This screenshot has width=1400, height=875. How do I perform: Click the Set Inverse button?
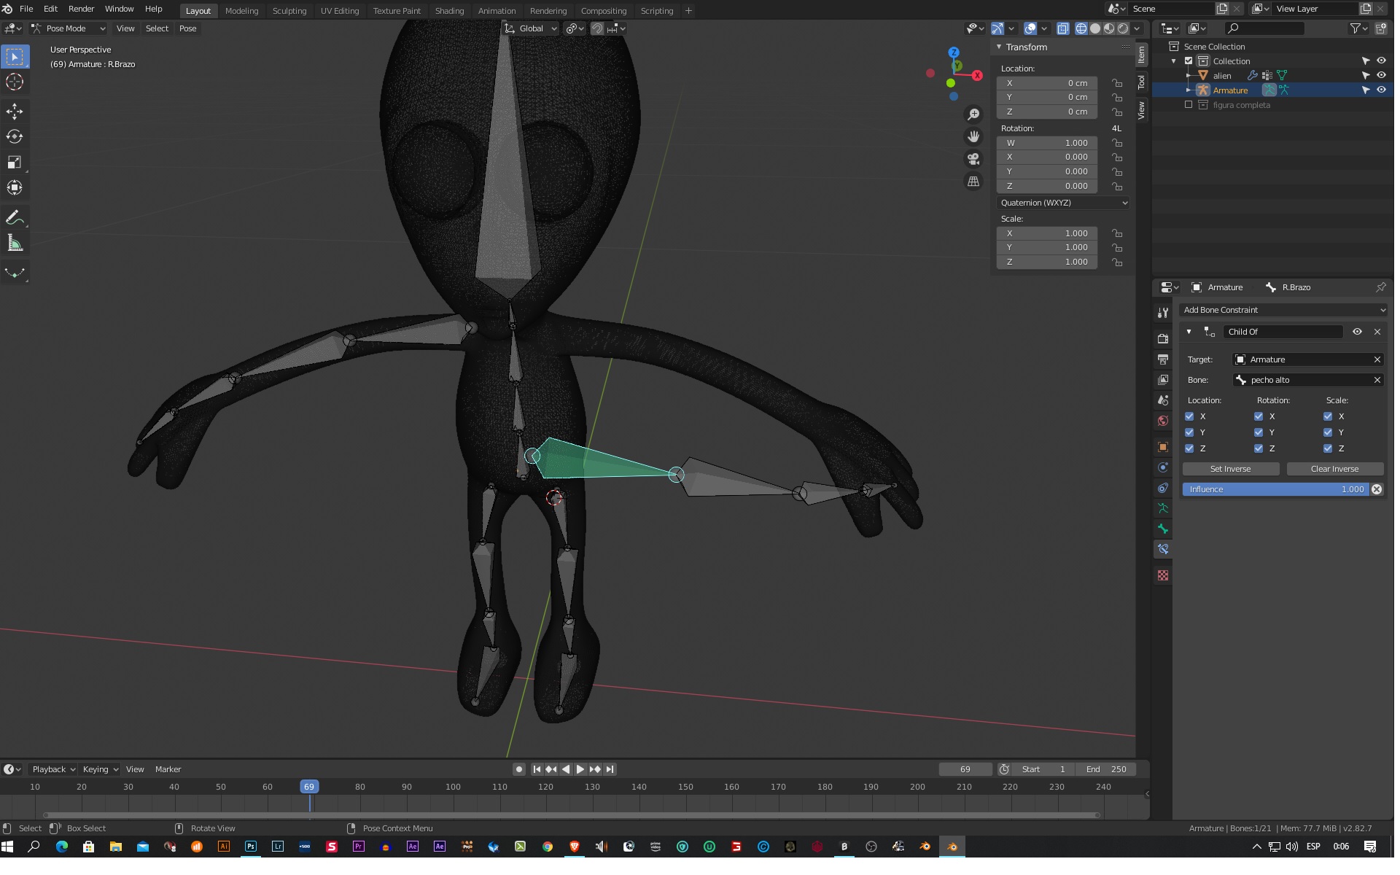coord(1230,469)
